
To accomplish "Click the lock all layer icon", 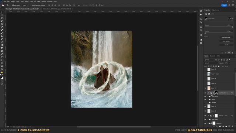I will coord(219,66).
